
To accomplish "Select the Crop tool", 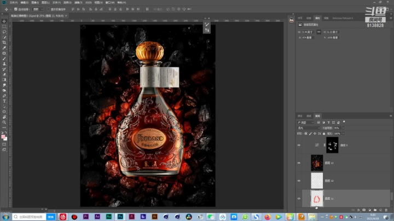I will pyautogui.click(x=4, y=43).
